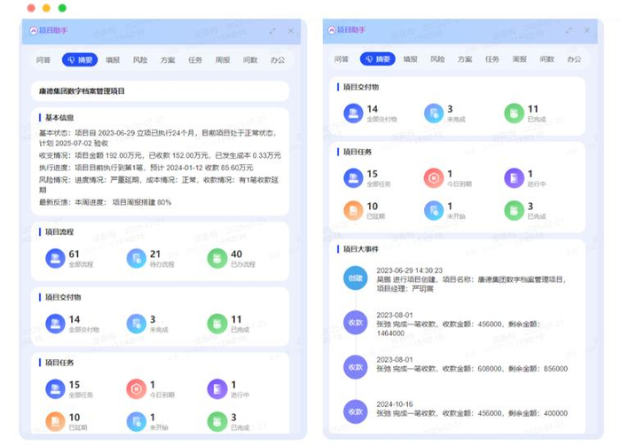Click right panel 已延期 icon showing 10
Image resolution: width=621 pixels, height=446 pixels.
pos(353,210)
